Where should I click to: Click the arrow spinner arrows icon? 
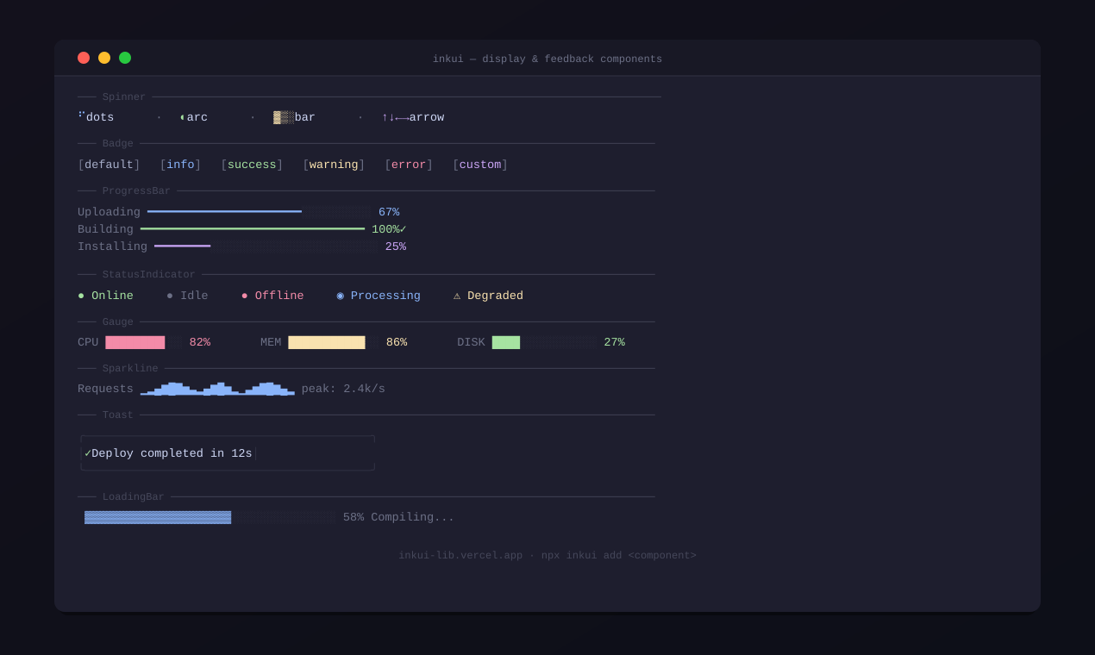[395, 117]
